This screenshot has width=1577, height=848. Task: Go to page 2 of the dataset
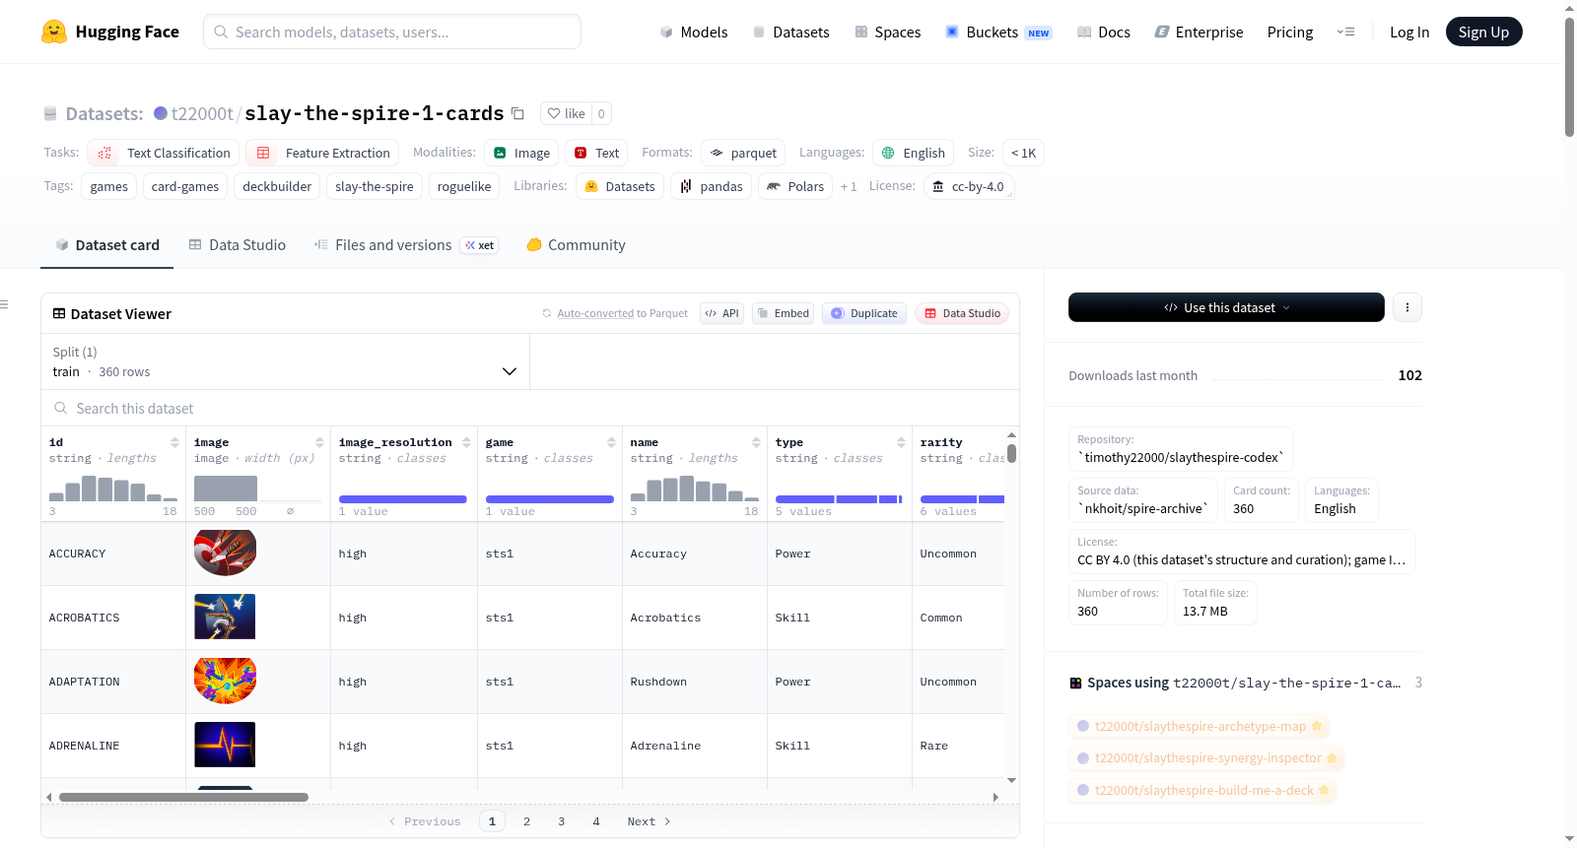click(x=526, y=821)
